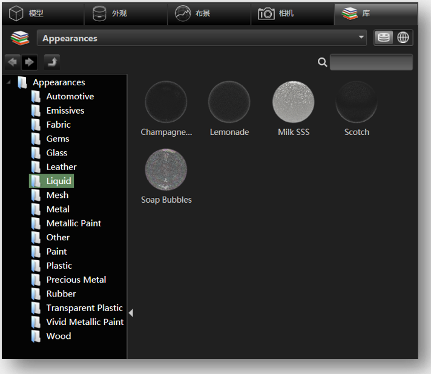Collapse the folder tree with the splitter arrow

point(131,313)
